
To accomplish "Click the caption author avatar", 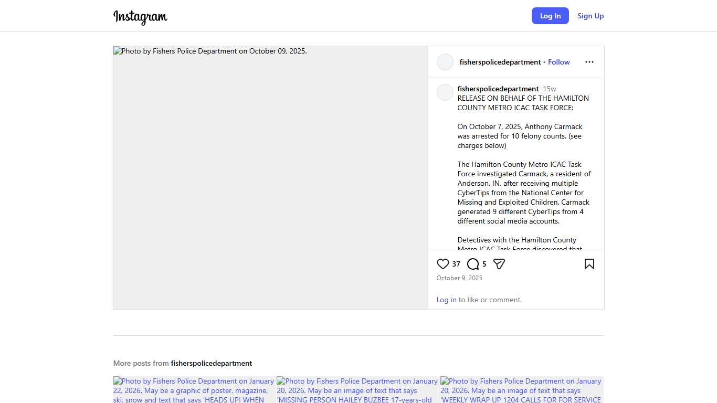I will click(445, 92).
